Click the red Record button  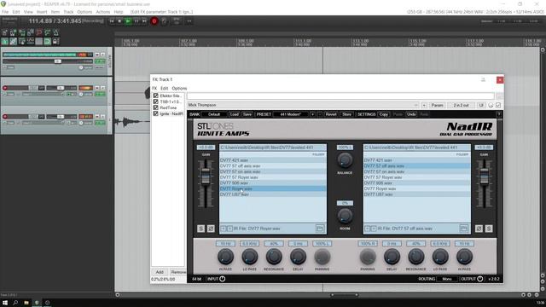[x=154, y=21]
